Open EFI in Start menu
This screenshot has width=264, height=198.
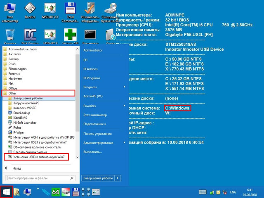(85, 60)
